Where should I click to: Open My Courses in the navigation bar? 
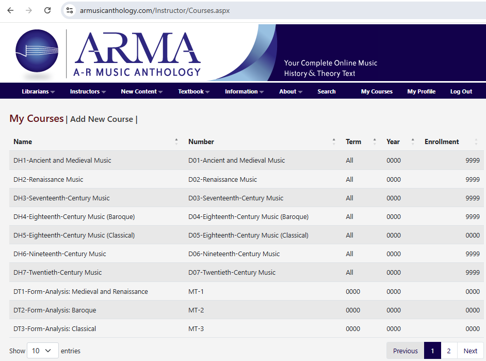click(x=377, y=91)
